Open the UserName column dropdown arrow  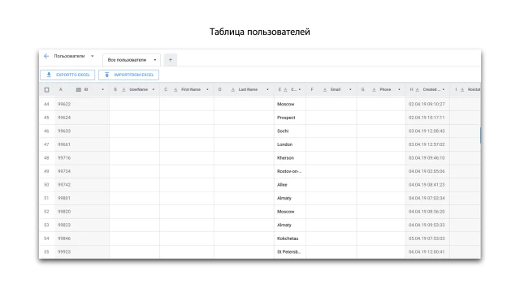coord(154,90)
